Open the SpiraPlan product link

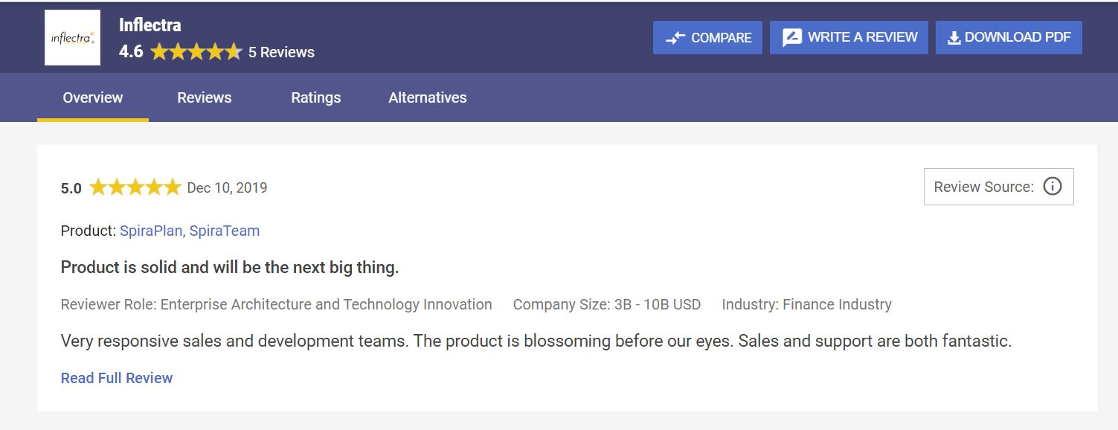click(151, 231)
